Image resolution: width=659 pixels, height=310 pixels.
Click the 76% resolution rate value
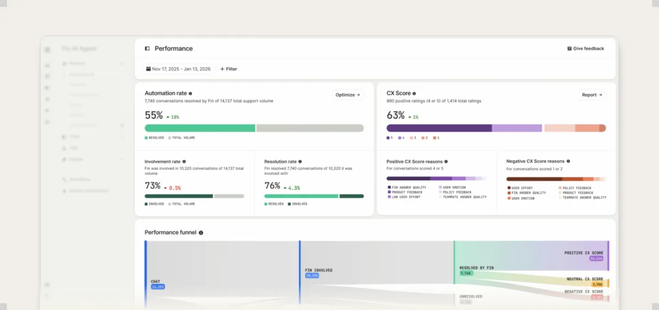(x=272, y=186)
